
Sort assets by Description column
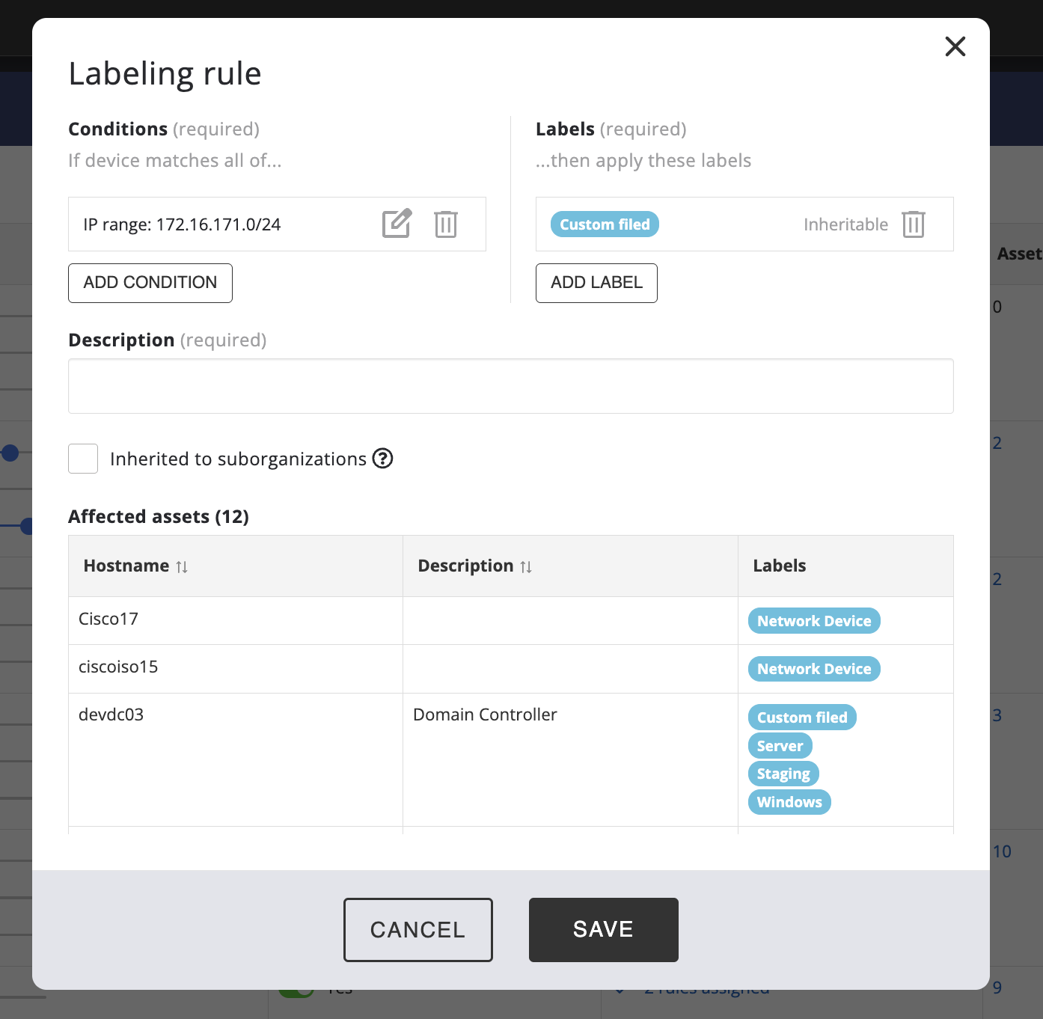(526, 566)
